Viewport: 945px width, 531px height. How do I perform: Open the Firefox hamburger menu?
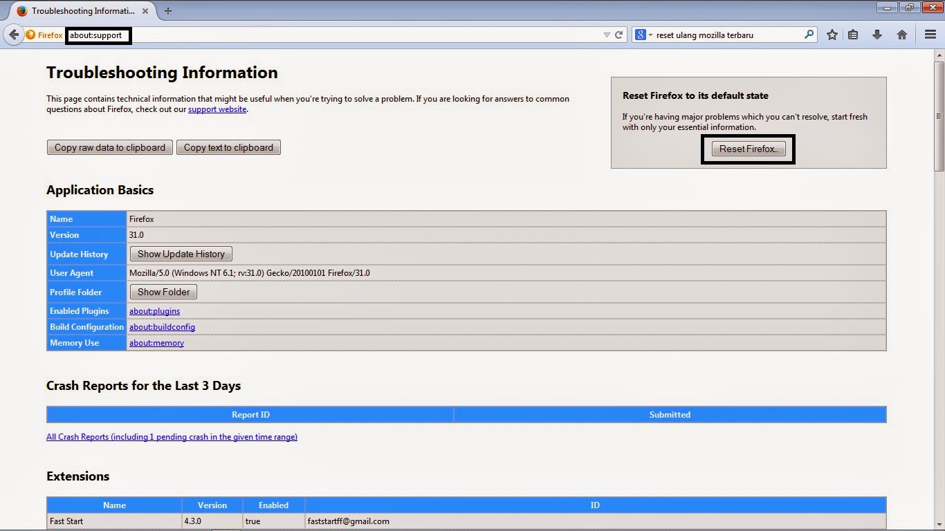[x=930, y=35]
